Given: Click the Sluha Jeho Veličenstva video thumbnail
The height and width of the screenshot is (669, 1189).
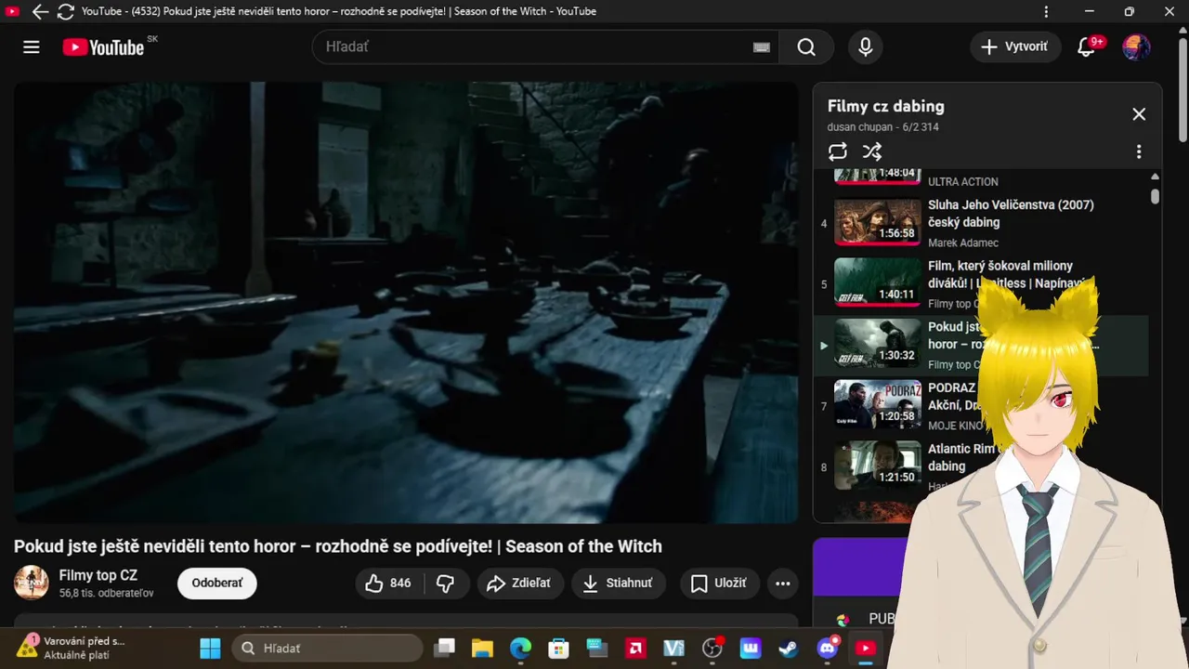Looking at the screenshot, I should click(x=877, y=223).
